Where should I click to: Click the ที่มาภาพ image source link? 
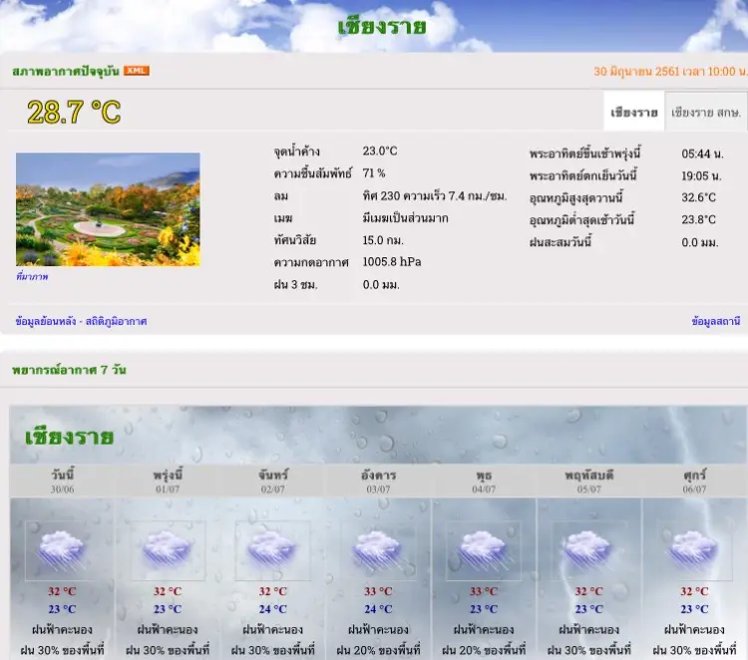point(32,276)
